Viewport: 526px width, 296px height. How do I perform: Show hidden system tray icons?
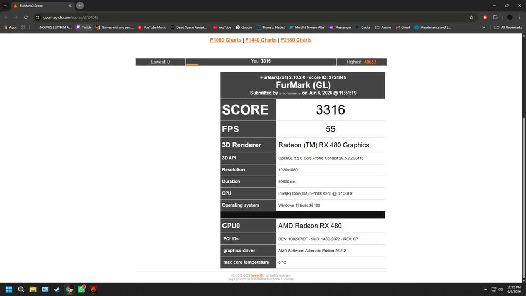pos(485,289)
